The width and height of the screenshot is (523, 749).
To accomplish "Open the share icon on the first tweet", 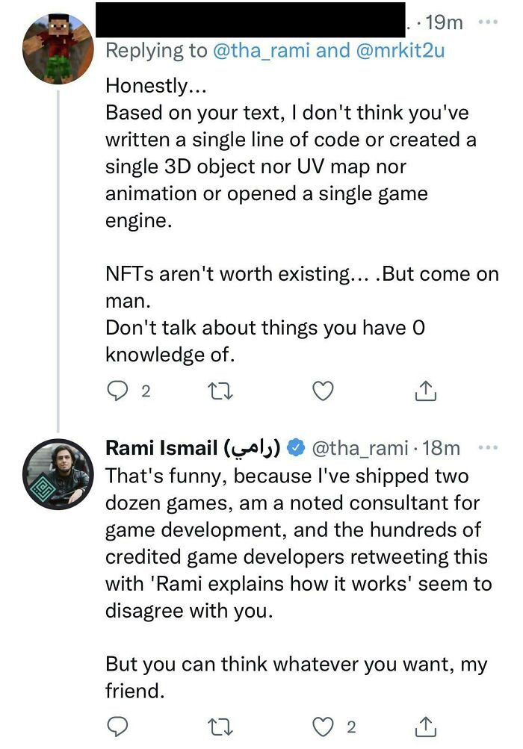I will click(x=425, y=390).
